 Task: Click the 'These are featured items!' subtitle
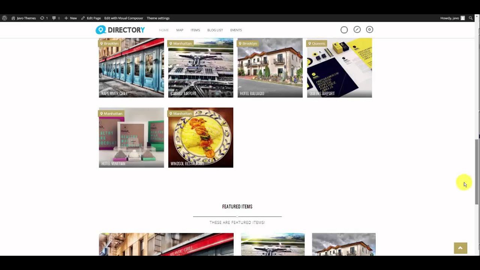(237, 222)
